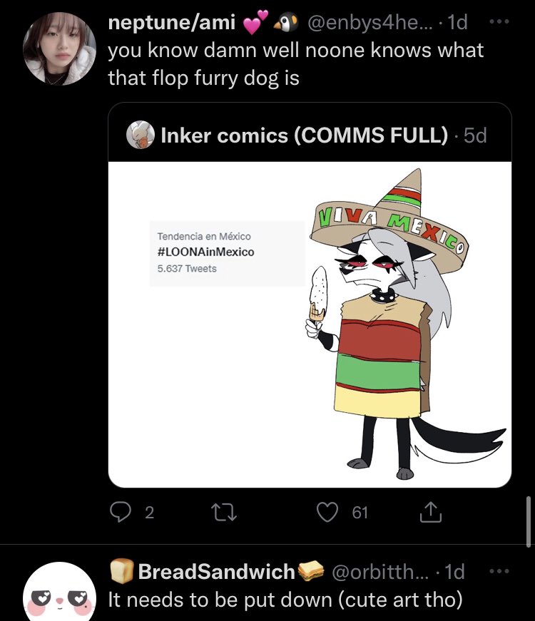Screen dimensions: 535x621
Task: Visit the Inker comics quoted account name
Action: click(x=305, y=135)
